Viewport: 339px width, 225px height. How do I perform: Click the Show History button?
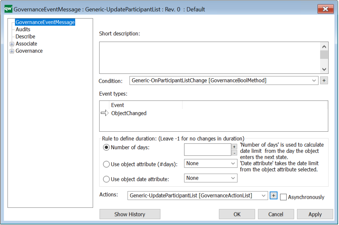[x=130, y=214]
